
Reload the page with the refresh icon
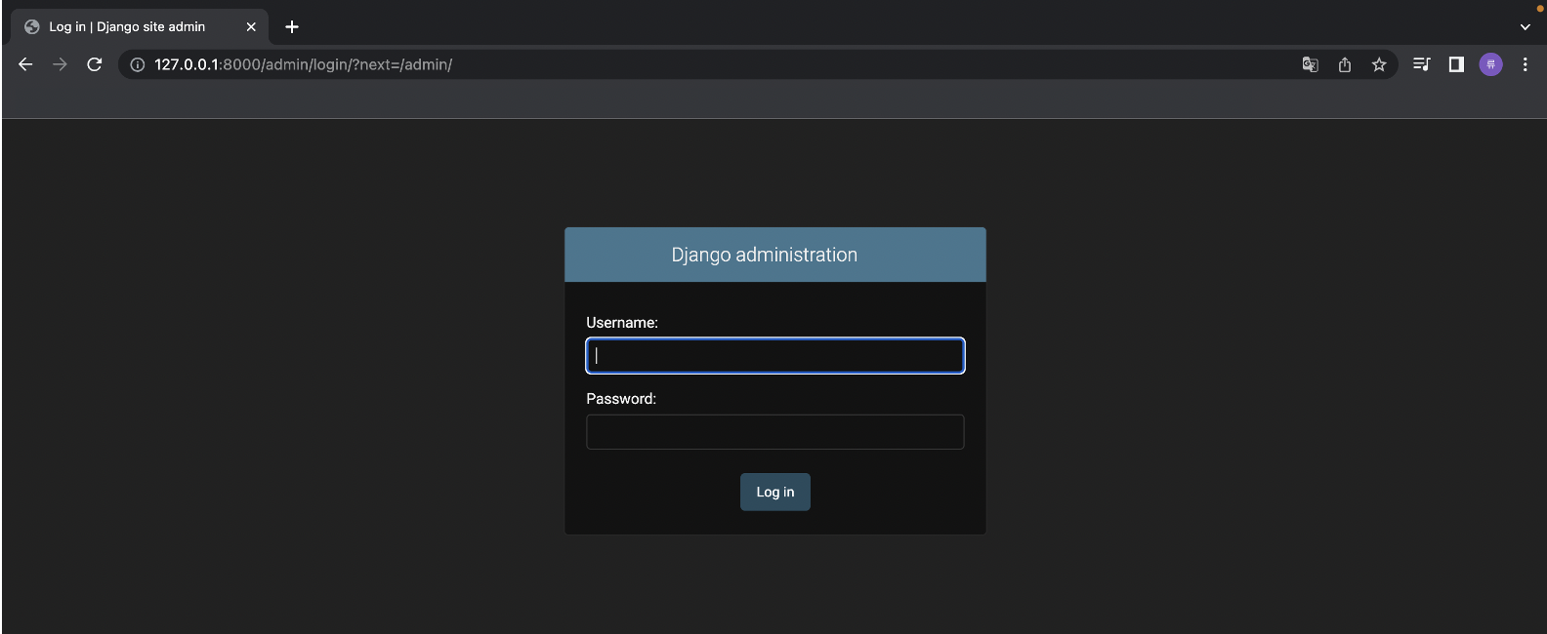click(x=95, y=64)
